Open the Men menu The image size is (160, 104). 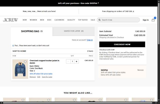click(42, 20)
